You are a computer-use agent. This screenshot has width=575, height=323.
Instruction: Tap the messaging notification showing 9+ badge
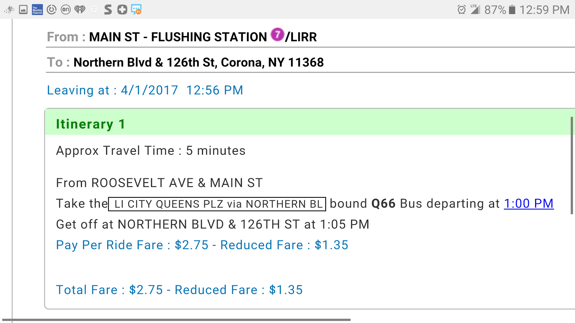point(136,10)
